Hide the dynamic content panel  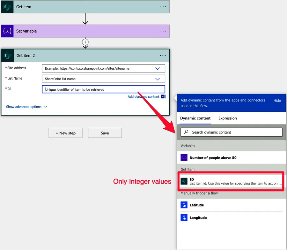[x=277, y=100]
